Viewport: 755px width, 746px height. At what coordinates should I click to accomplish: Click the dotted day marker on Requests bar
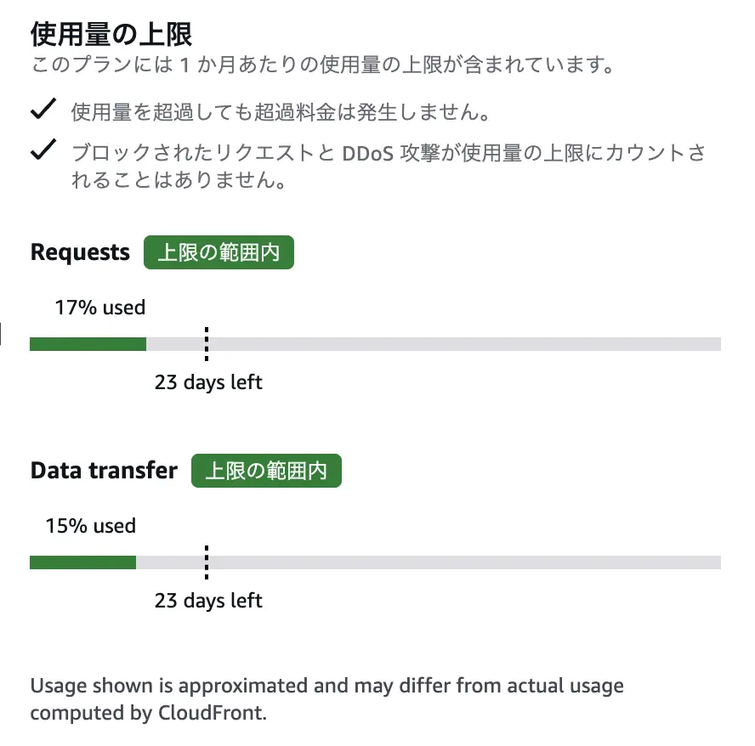[x=206, y=344]
